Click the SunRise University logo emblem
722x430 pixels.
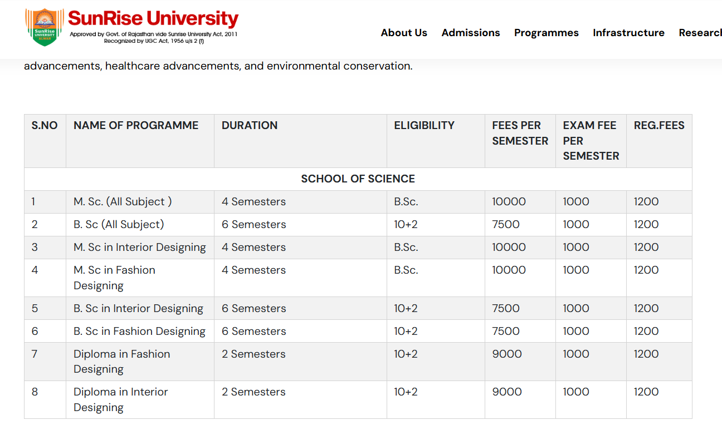[x=45, y=27]
